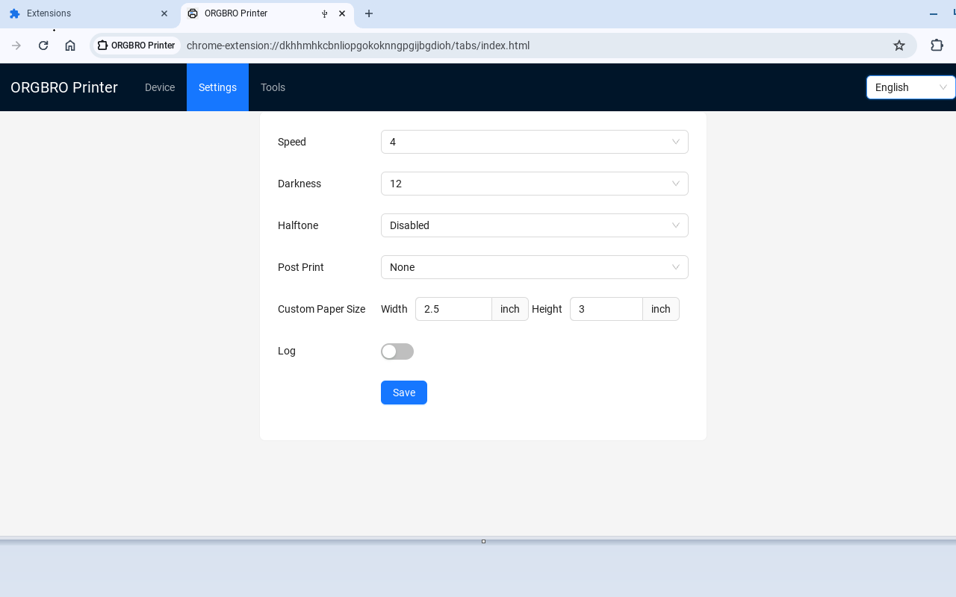Open the Device menu item
Screen dimensions: 956x597
(x=160, y=87)
